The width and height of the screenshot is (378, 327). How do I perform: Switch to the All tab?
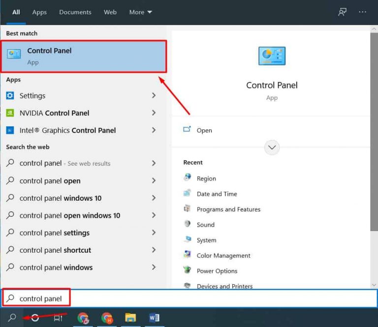coord(16,12)
